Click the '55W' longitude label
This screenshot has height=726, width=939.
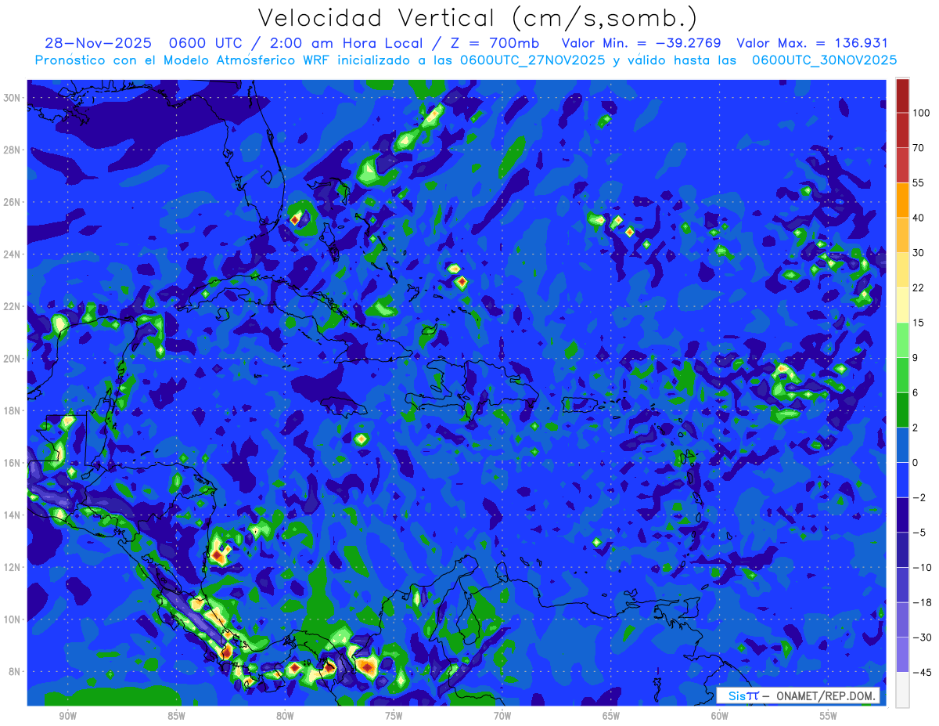829,715
